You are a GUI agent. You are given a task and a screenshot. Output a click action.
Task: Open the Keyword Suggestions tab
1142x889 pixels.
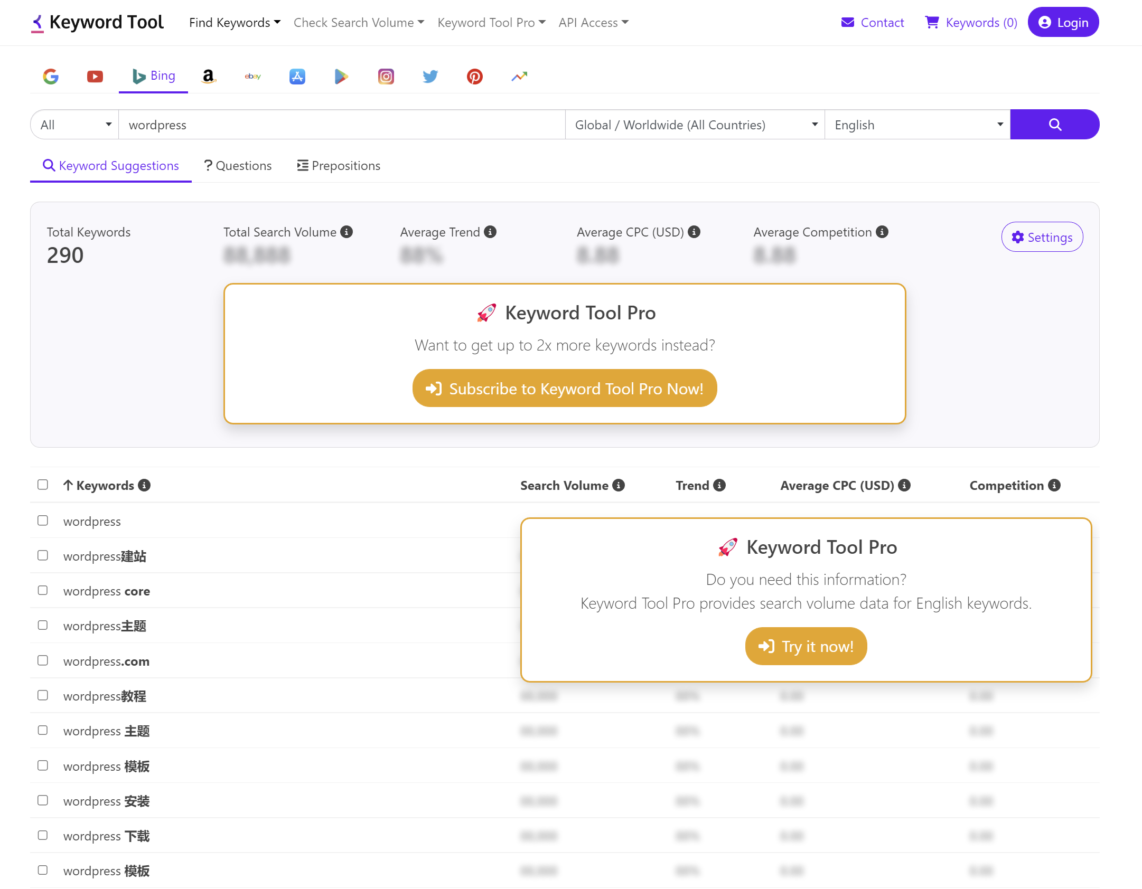(111, 166)
